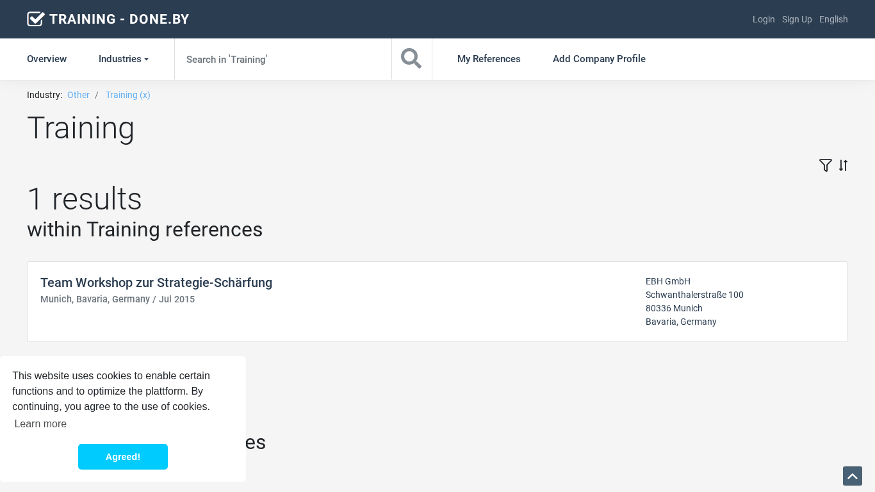875x492 pixels.
Task: Open the Learn more cookie link
Action: (40, 423)
